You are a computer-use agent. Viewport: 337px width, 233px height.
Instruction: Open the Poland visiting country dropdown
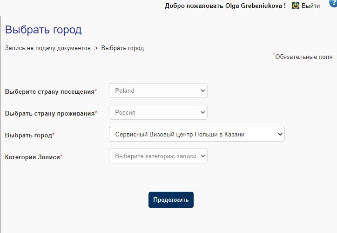pyautogui.click(x=158, y=91)
